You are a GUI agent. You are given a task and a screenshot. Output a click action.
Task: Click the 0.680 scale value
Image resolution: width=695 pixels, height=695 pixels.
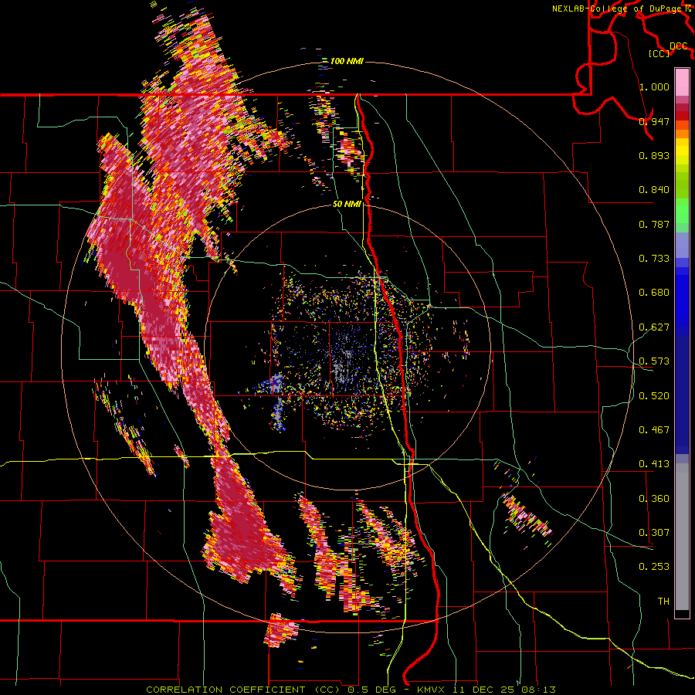pyautogui.click(x=654, y=293)
